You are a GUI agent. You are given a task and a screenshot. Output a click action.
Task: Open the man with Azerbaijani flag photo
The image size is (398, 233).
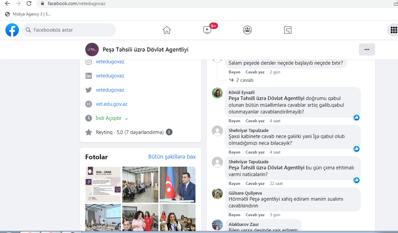(178, 184)
